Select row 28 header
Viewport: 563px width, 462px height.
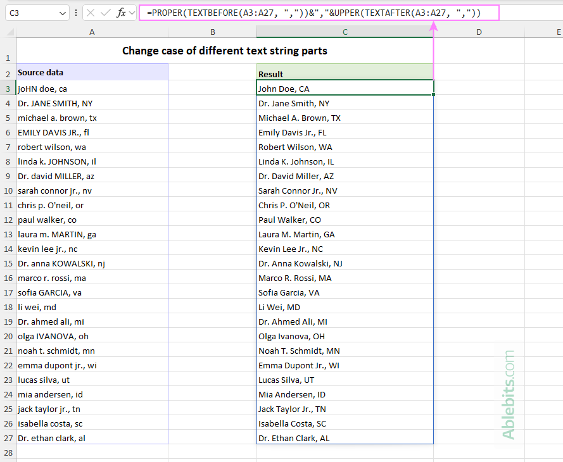[8, 453]
